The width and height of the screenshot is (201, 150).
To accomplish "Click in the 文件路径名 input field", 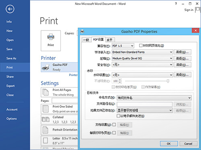I will click(145, 104).
